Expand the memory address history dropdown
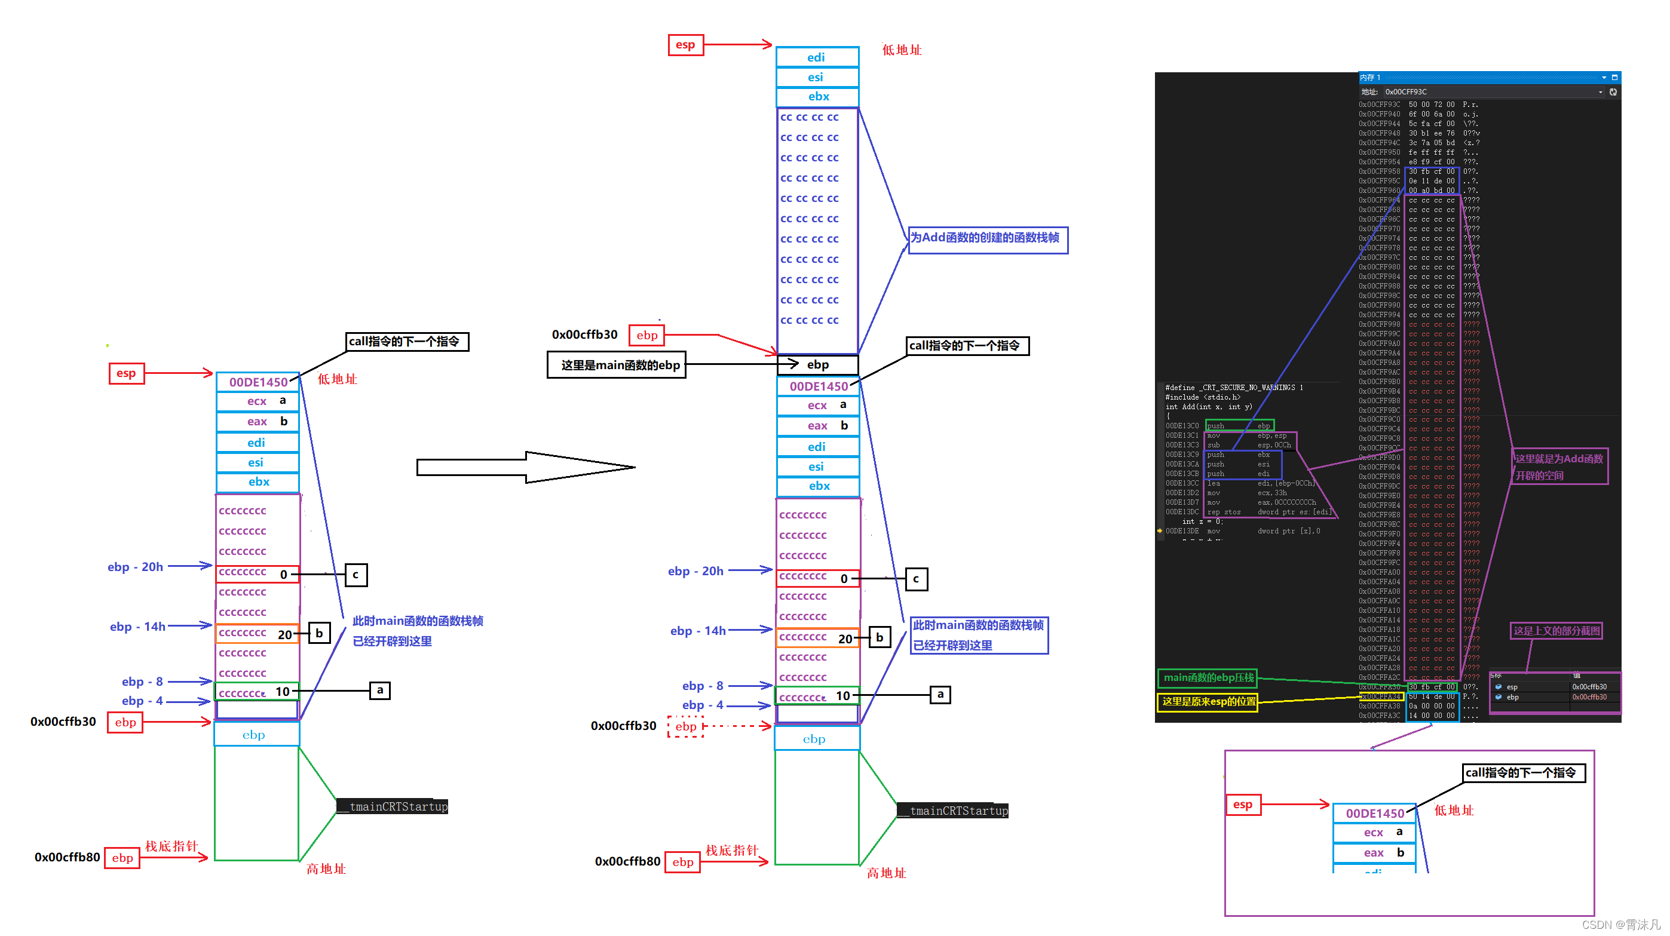Viewport: 1670px width, 936px height. [1601, 92]
